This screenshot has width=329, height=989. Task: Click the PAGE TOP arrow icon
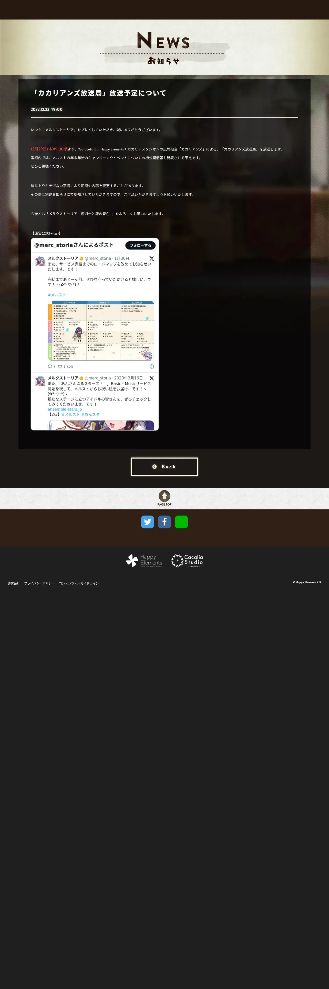164,496
